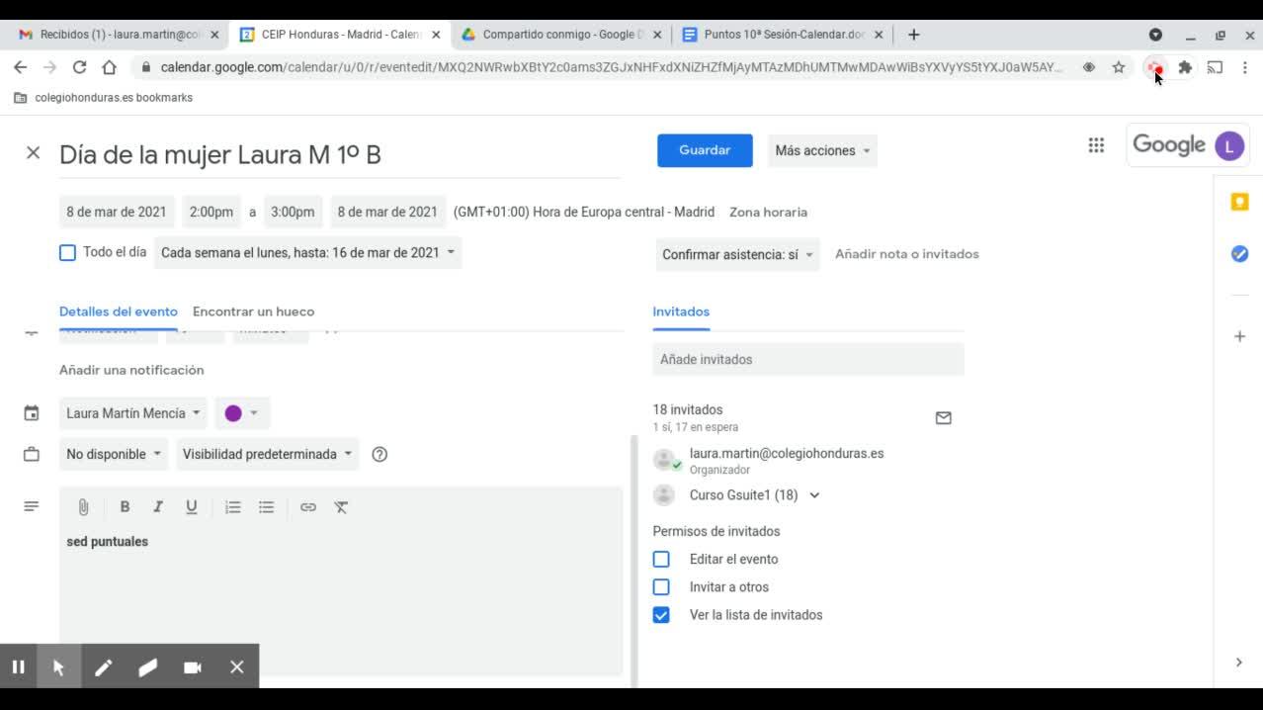Image resolution: width=1263 pixels, height=710 pixels.
Task: Tick the Todo el día checkbox
Action: (x=67, y=253)
